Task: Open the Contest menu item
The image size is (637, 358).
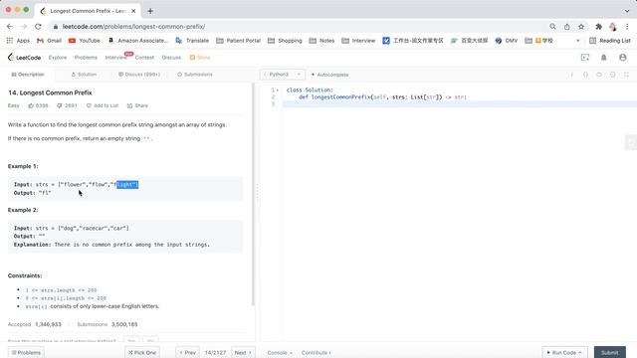Action: pyautogui.click(x=144, y=58)
